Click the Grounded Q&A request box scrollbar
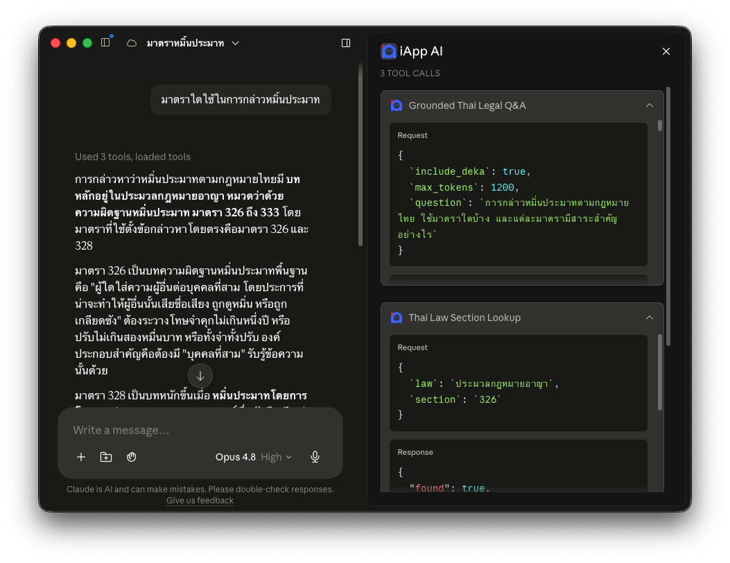Screen dimensions: 730x563 click(x=660, y=125)
